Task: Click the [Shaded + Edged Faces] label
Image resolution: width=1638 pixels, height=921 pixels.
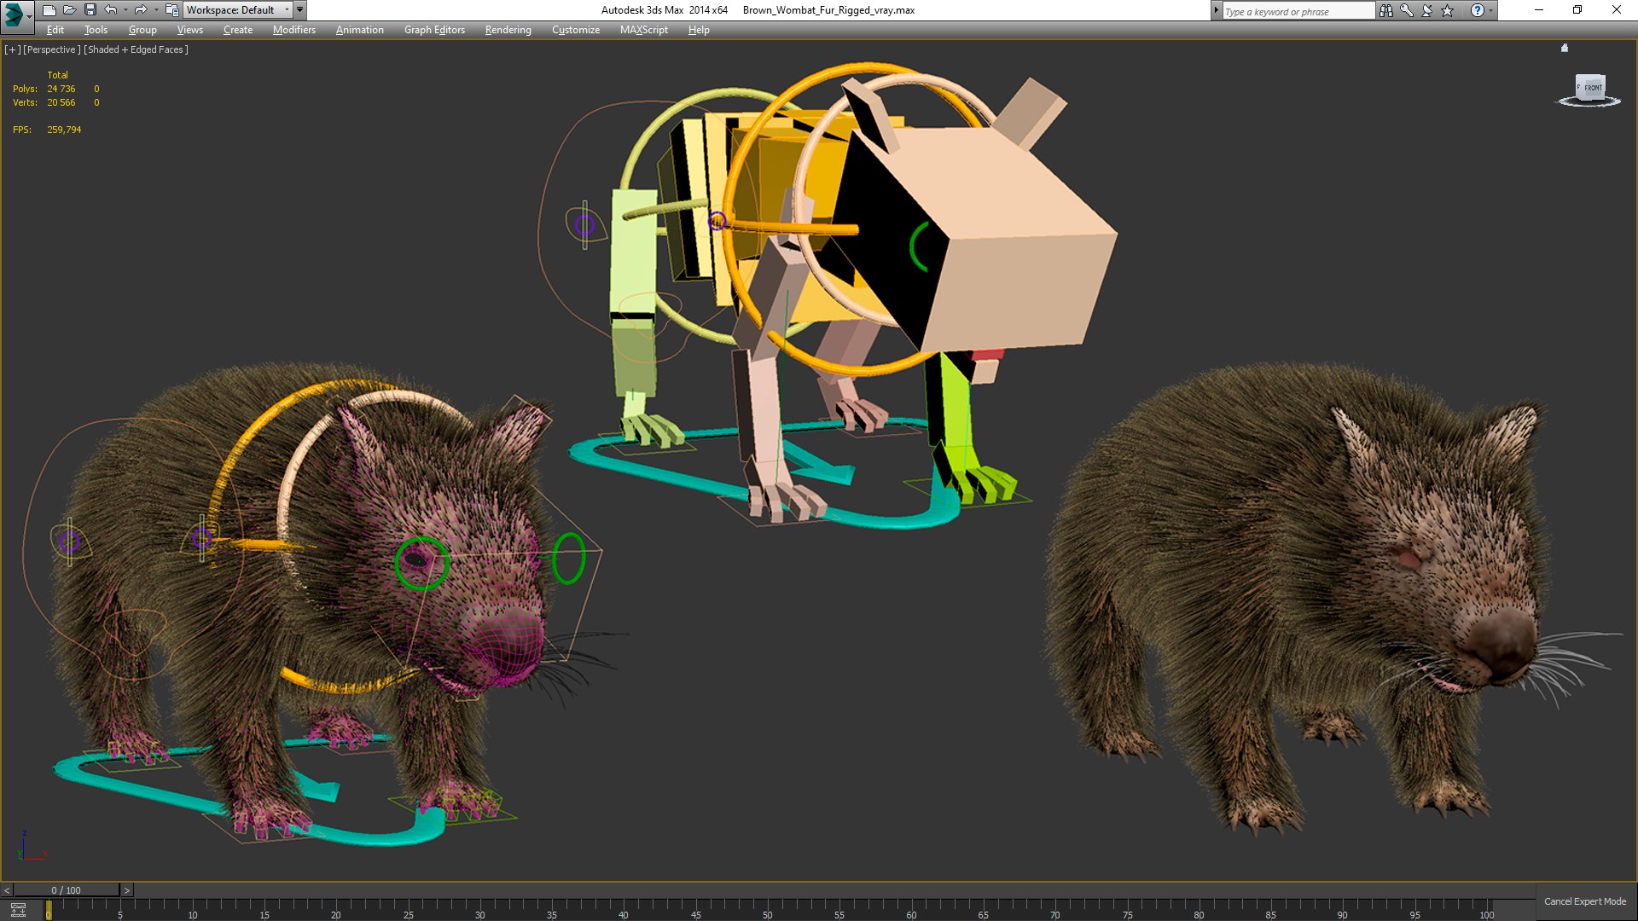Action: point(136,49)
